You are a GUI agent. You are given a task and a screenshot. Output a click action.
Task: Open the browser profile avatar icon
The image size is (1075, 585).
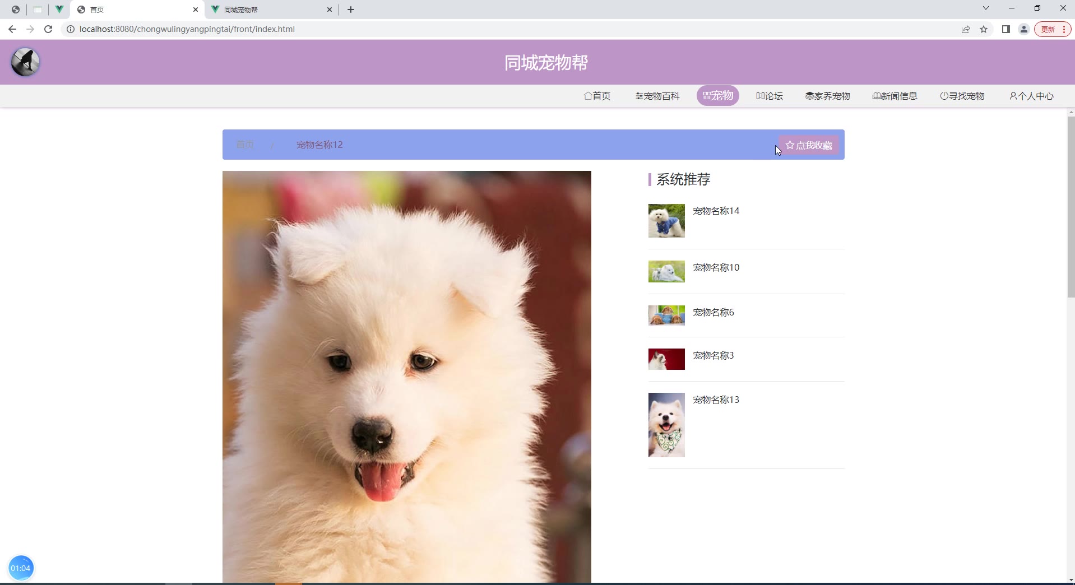point(1023,29)
